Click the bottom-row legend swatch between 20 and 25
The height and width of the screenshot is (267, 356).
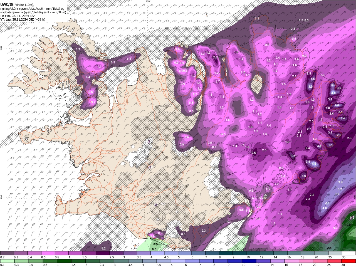(320, 261)
